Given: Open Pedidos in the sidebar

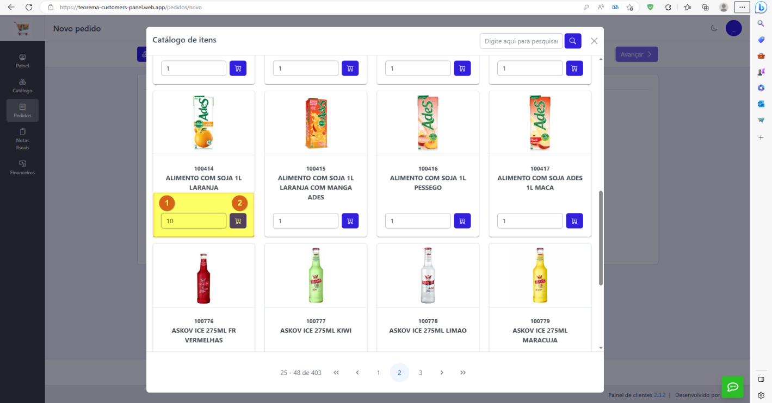Looking at the screenshot, I should click(x=22, y=111).
